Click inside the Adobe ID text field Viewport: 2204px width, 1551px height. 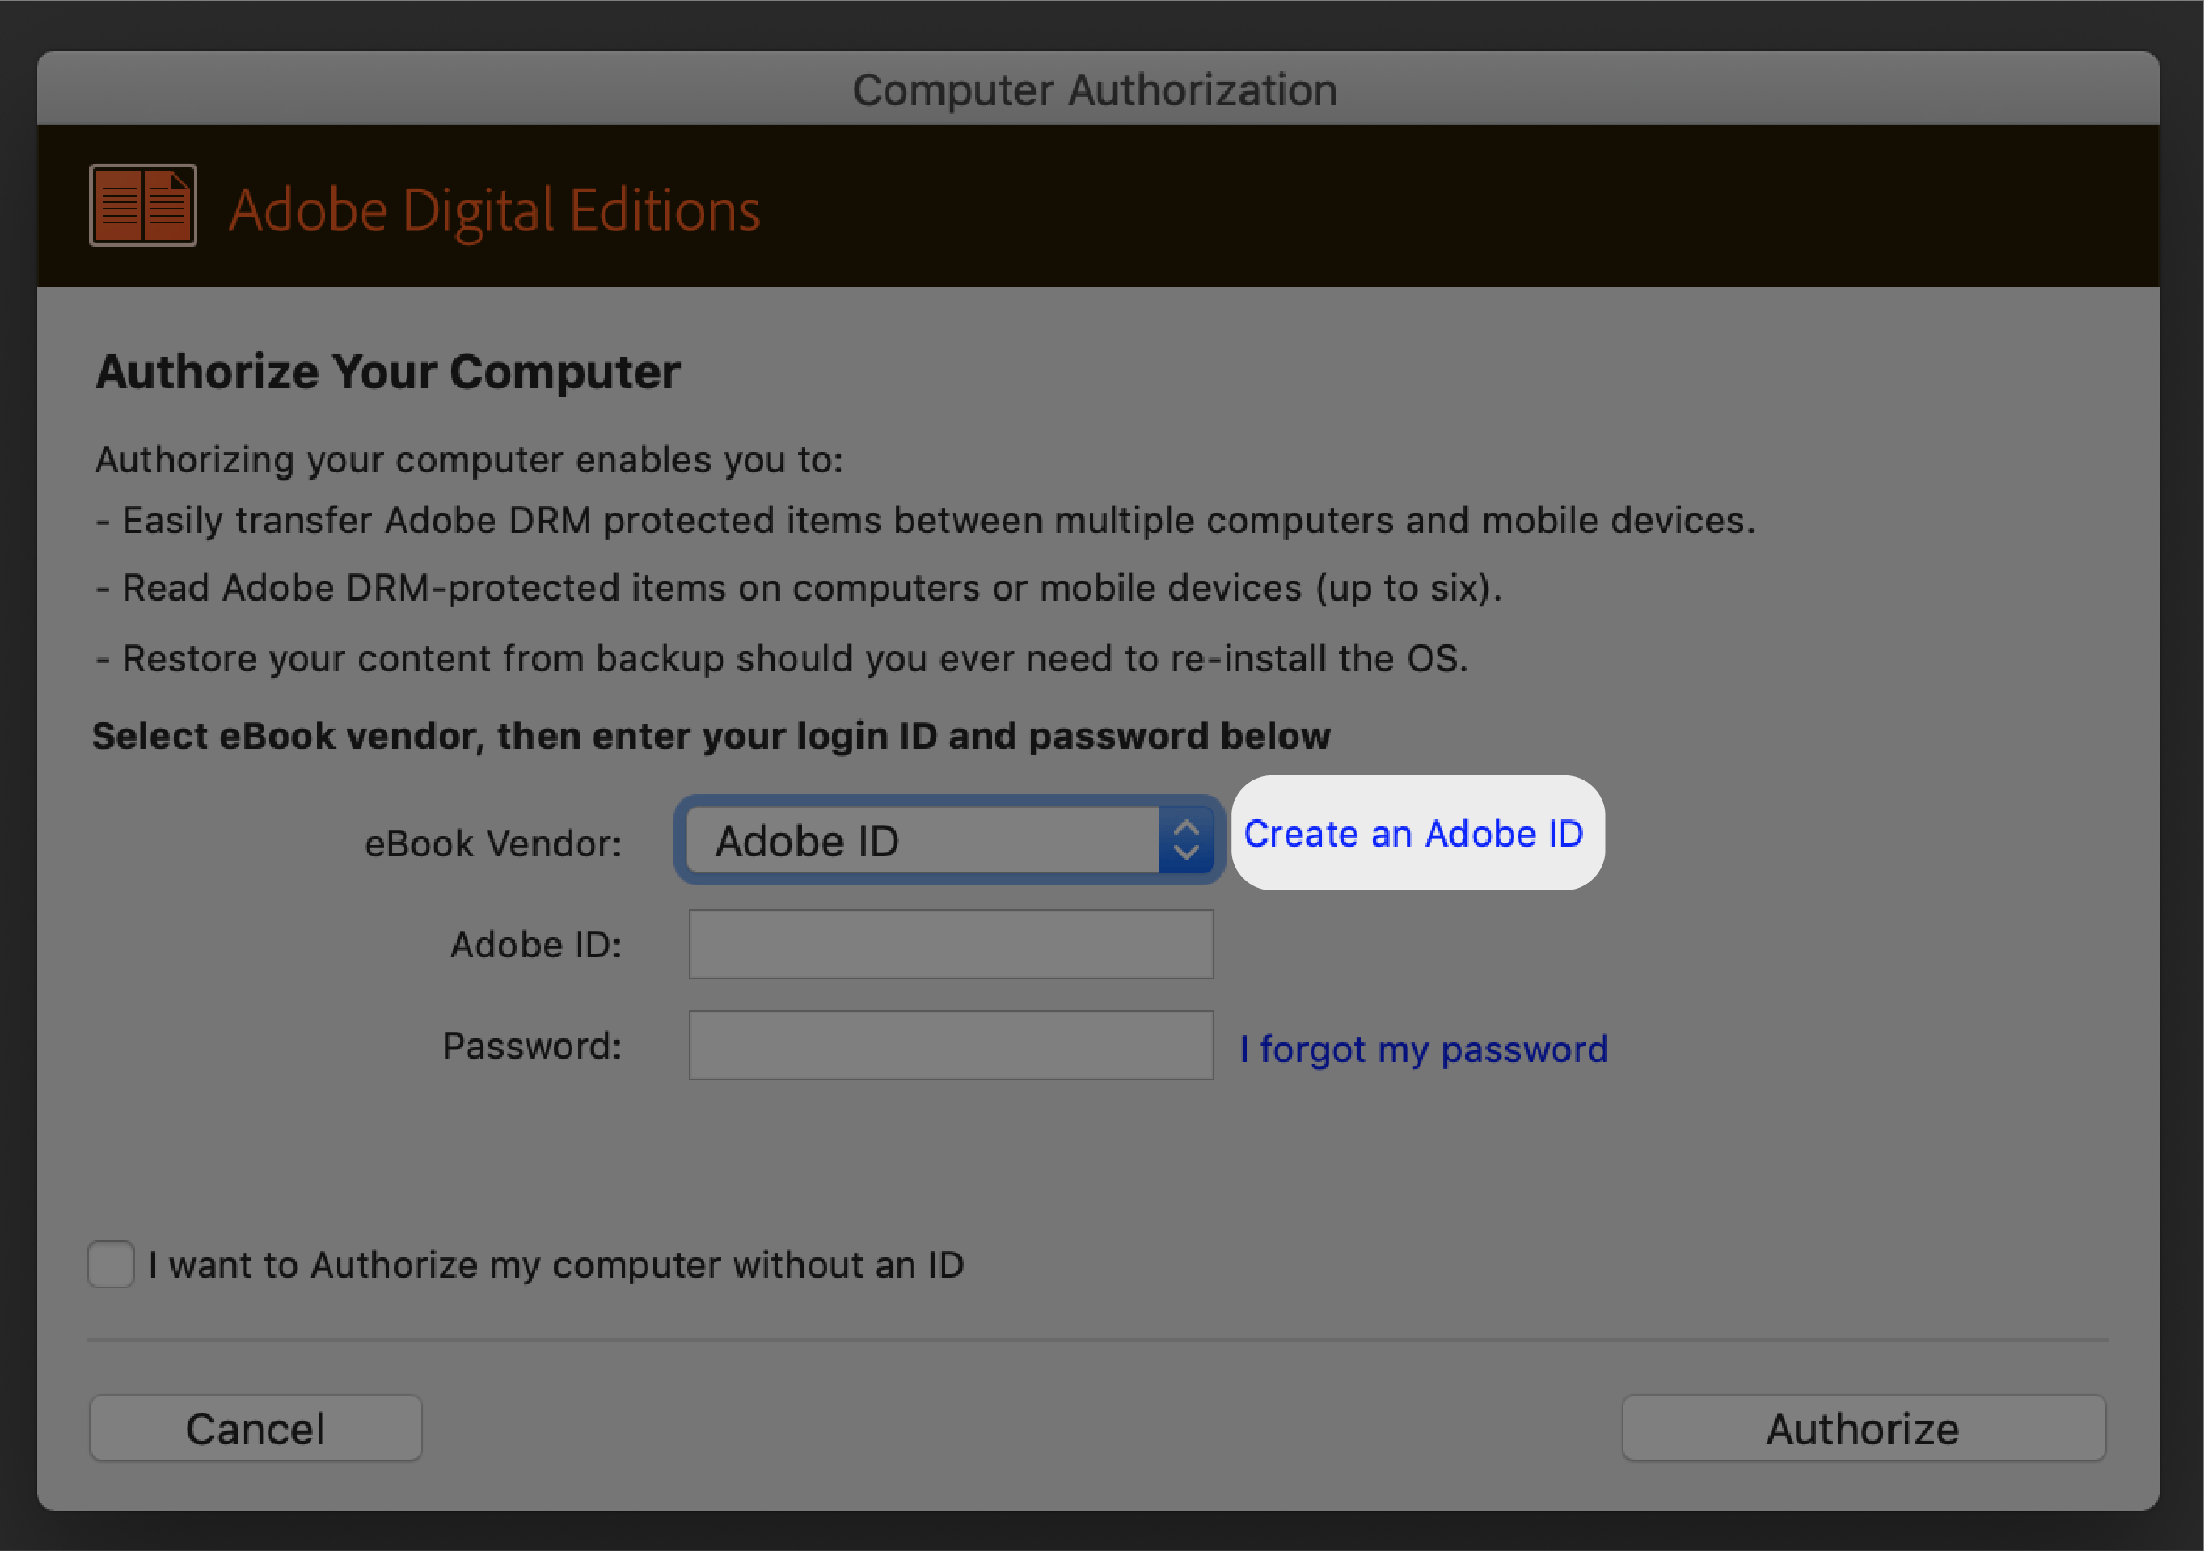click(x=950, y=944)
